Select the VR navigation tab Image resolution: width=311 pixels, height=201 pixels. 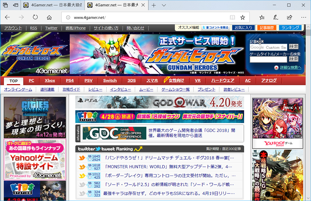coord(197,81)
